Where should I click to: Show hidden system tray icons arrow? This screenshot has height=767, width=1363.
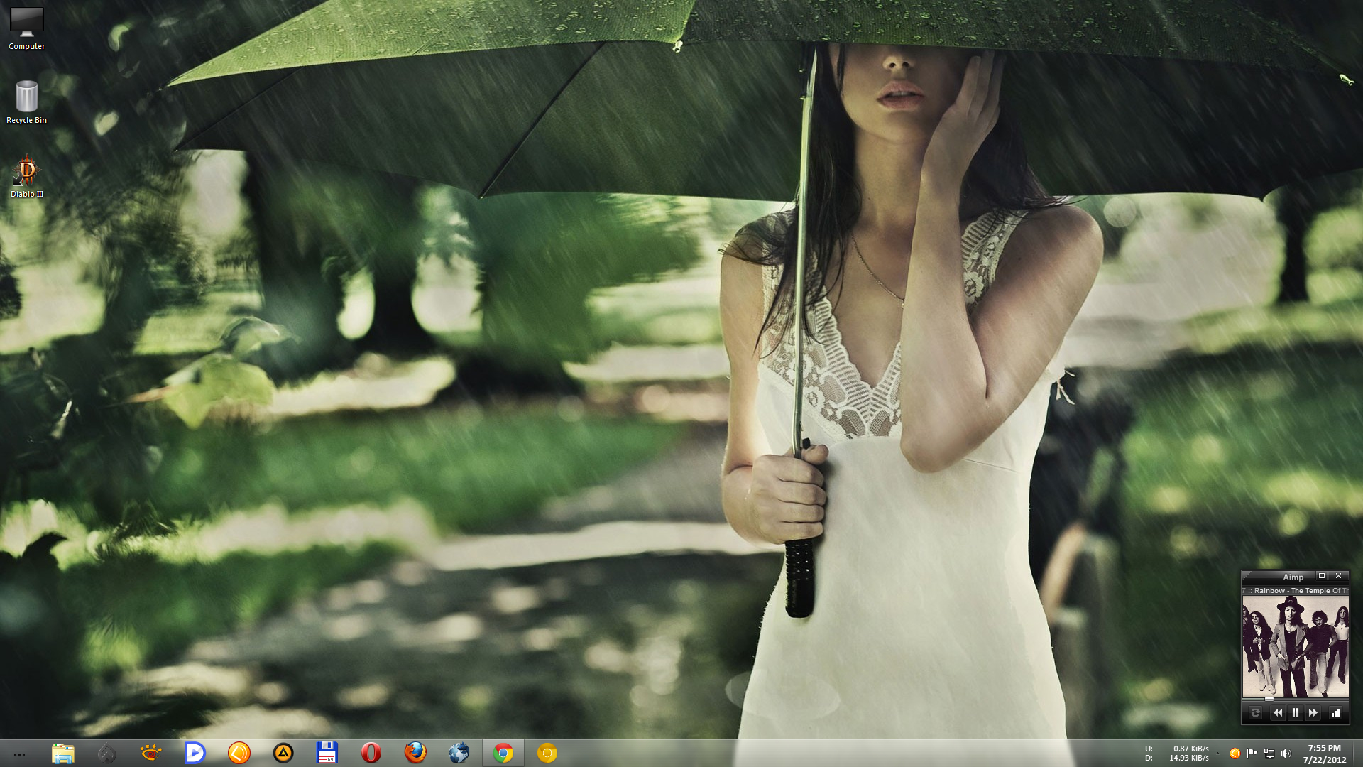click(x=1218, y=754)
